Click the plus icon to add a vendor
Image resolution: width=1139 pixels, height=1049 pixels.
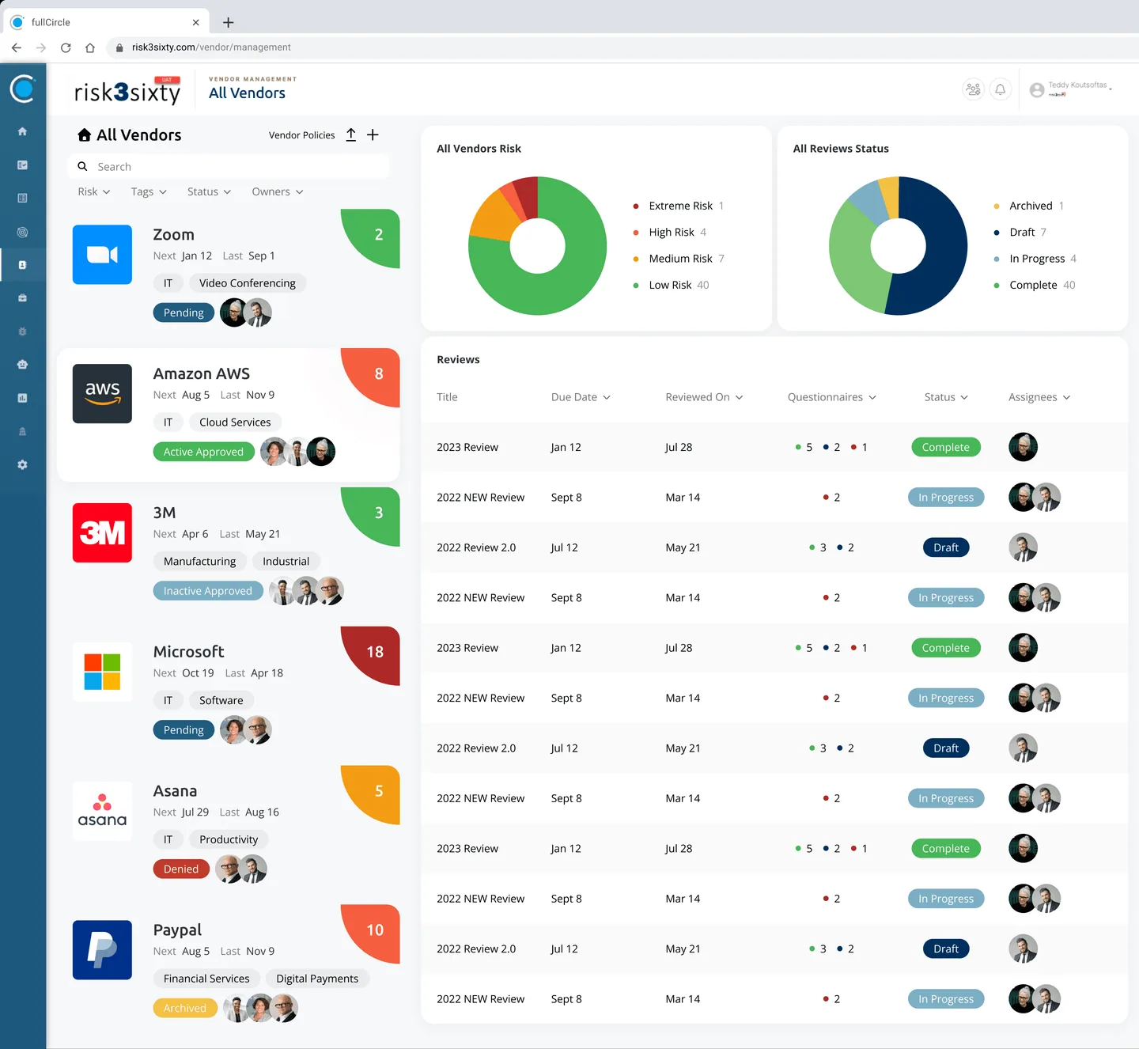373,135
